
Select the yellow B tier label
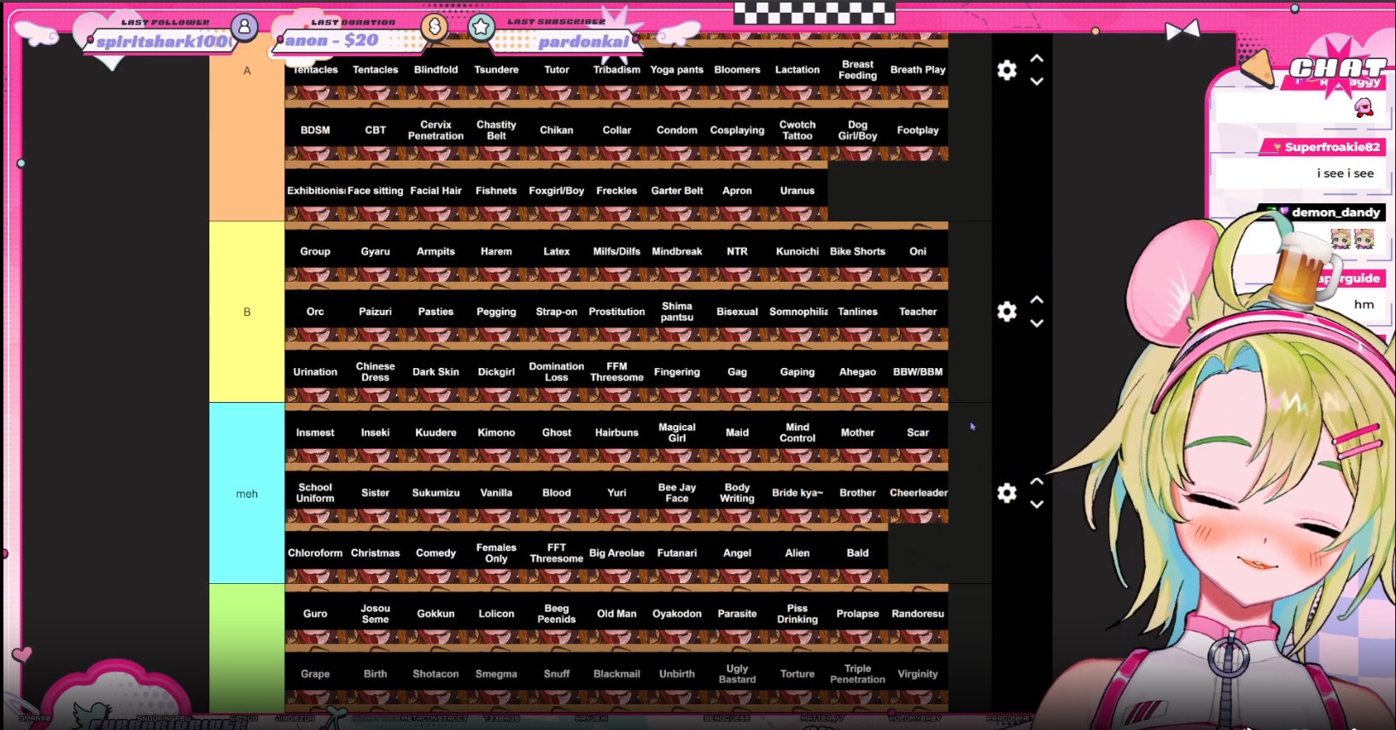point(247,312)
